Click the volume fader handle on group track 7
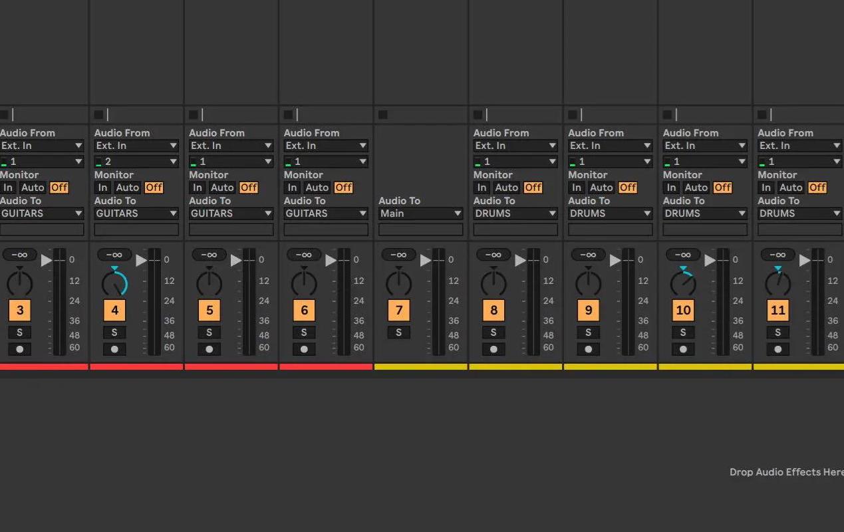The width and height of the screenshot is (844, 532). pos(426,260)
